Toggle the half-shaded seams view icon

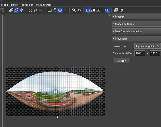tap(93, 10)
